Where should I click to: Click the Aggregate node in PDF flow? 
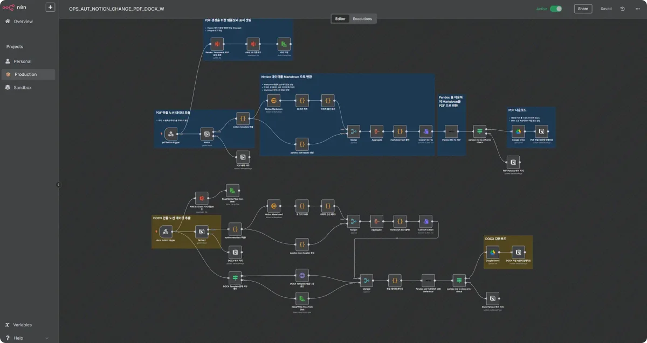pyautogui.click(x=376, y=131)
